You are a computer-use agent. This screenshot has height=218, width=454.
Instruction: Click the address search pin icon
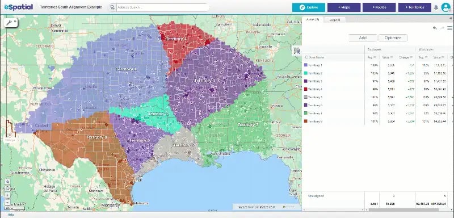click(x=112, y=7)
